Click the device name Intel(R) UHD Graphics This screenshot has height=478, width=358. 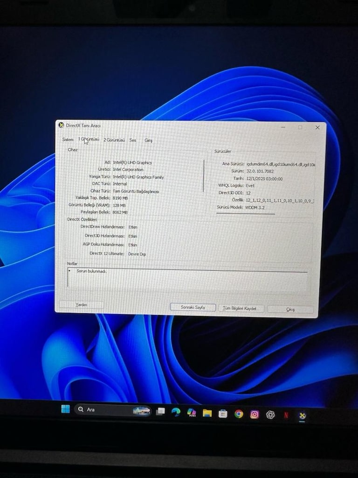[132, 162]
